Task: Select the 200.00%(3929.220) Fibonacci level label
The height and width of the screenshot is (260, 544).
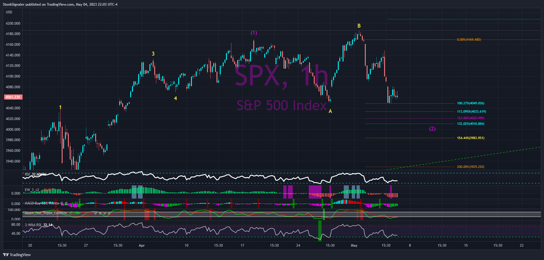Action: 471,167
